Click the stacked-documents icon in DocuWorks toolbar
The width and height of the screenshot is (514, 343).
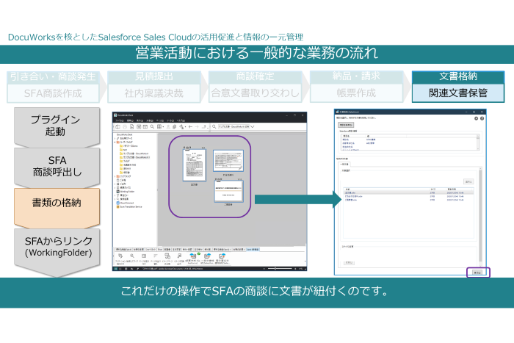[175, 126]
